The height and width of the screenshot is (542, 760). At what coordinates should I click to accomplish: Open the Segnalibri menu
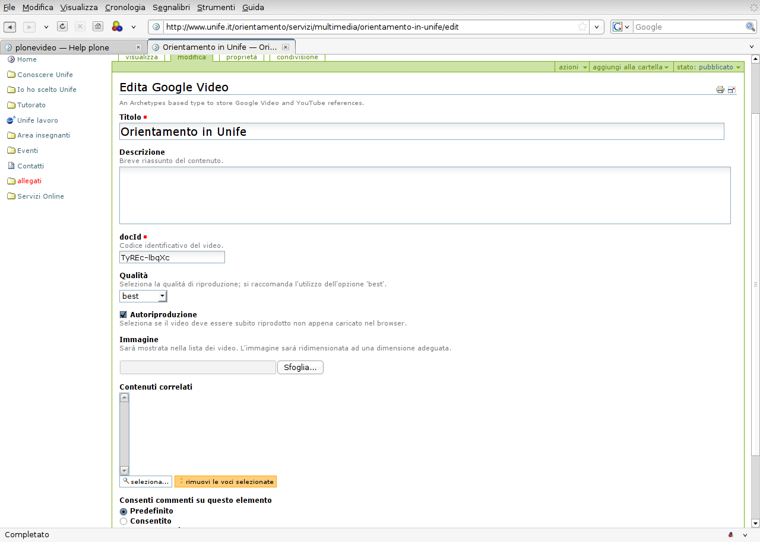click(x=171, y=8)
